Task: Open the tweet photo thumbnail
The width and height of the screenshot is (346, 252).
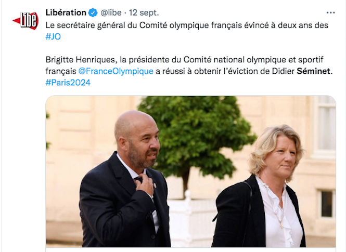Action: click(x=190, y=171)
